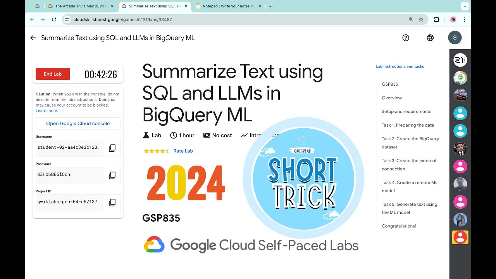
Task: Click the browser forward arrow
Action: click(x=43, y=19)
